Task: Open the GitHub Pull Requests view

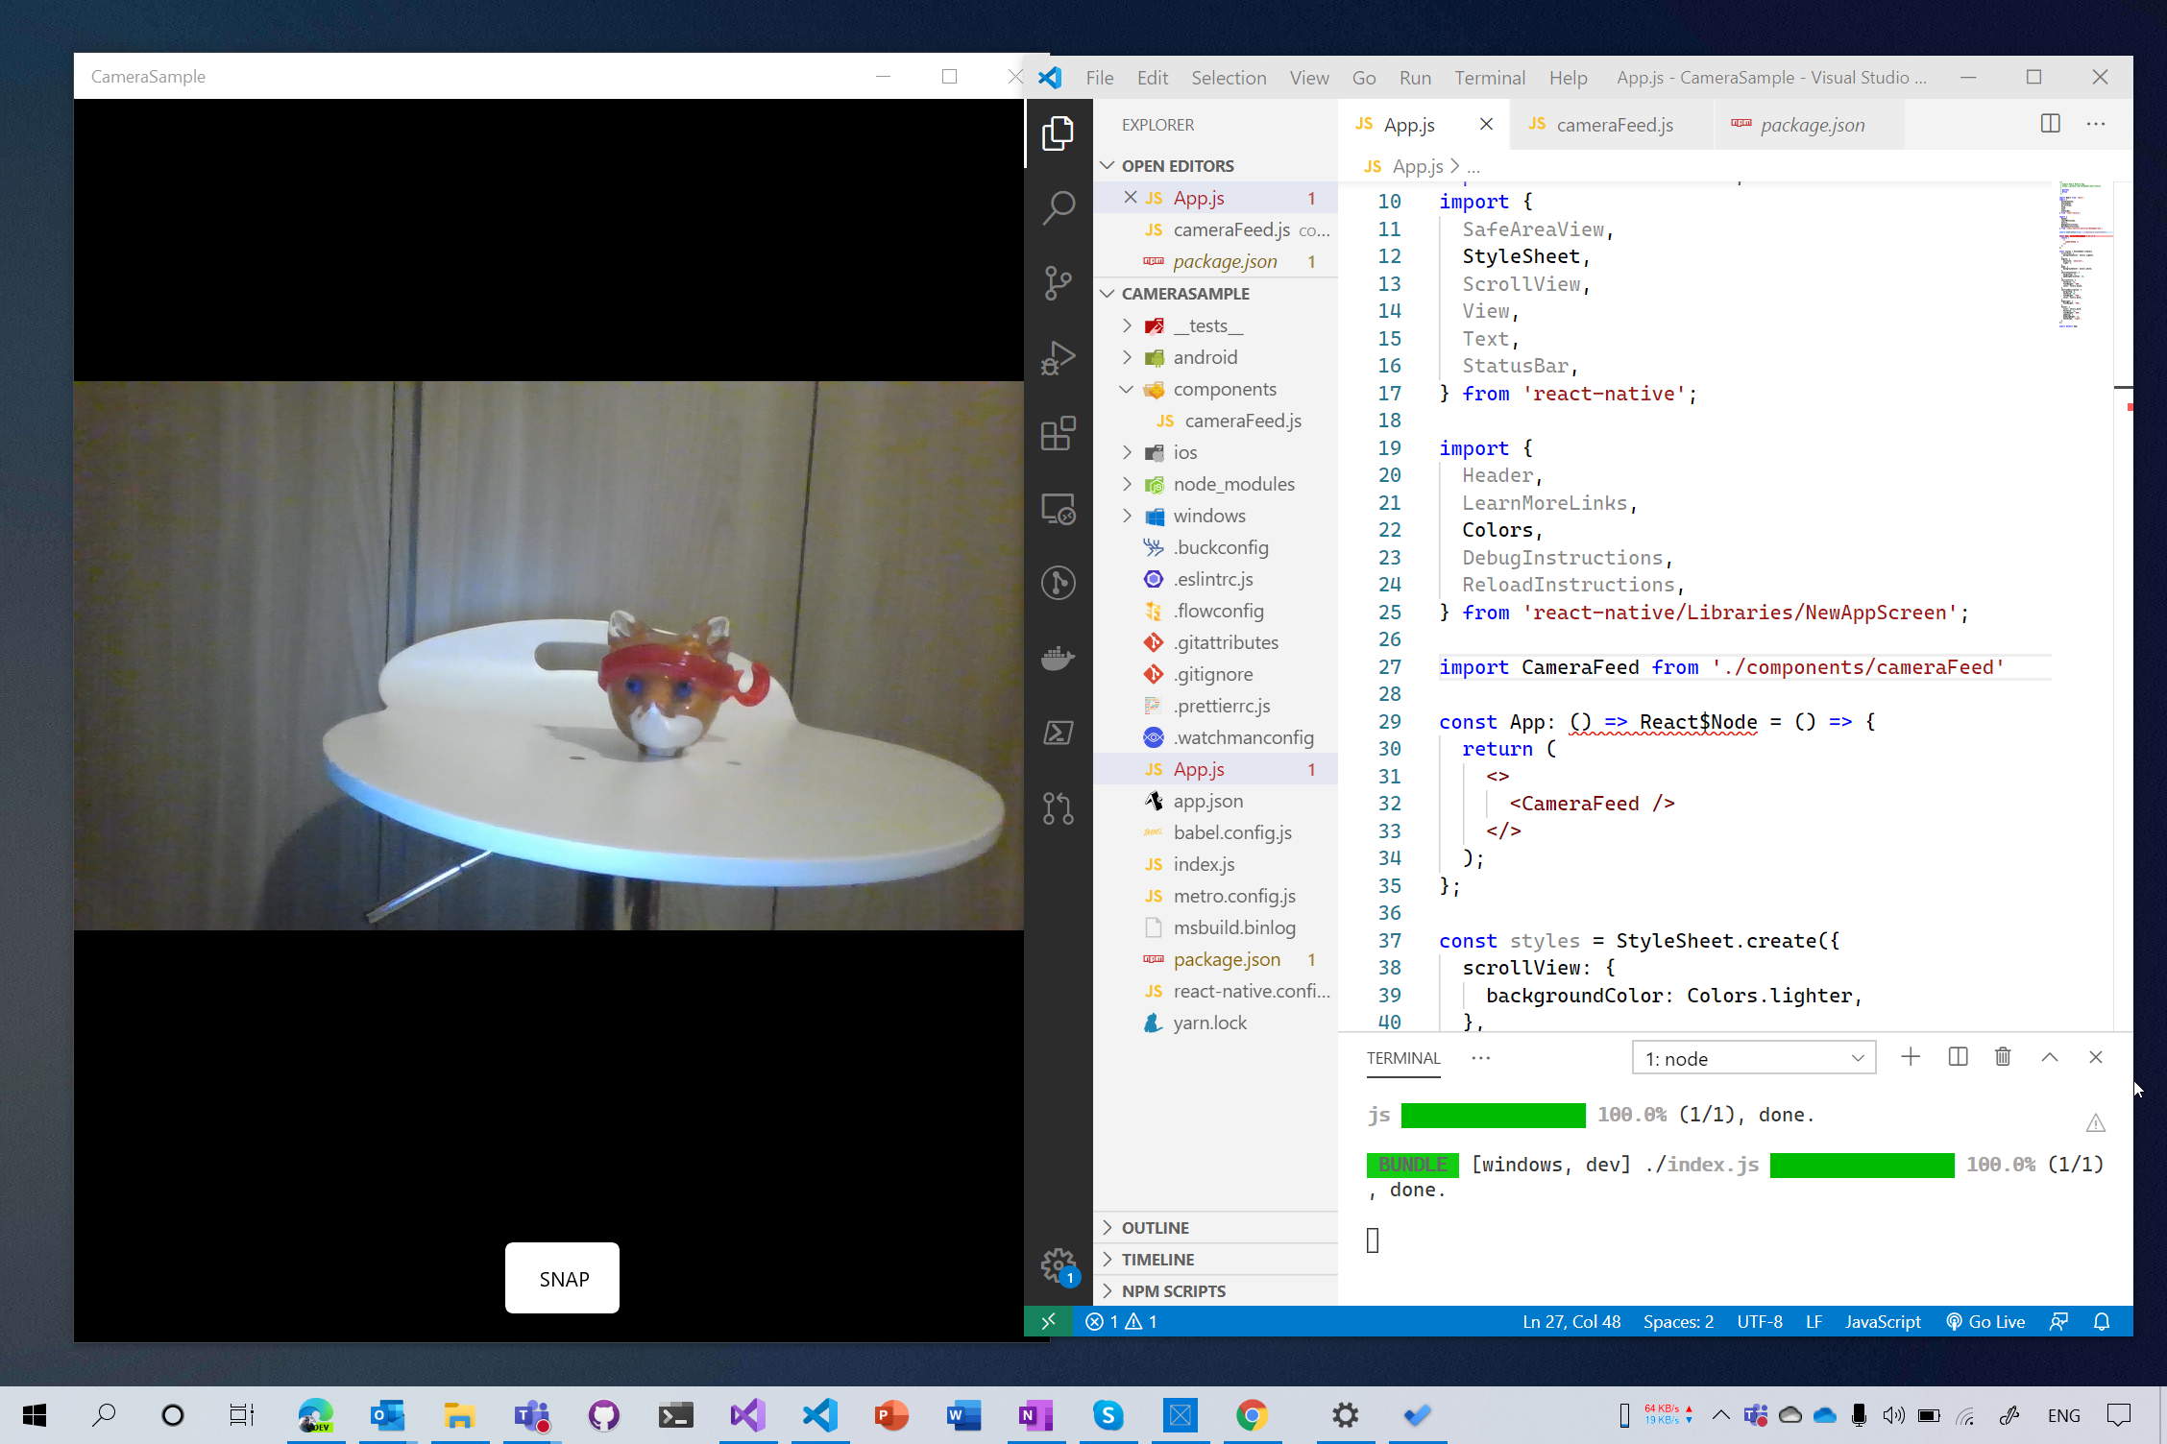Action: (x=1058, y=808)
